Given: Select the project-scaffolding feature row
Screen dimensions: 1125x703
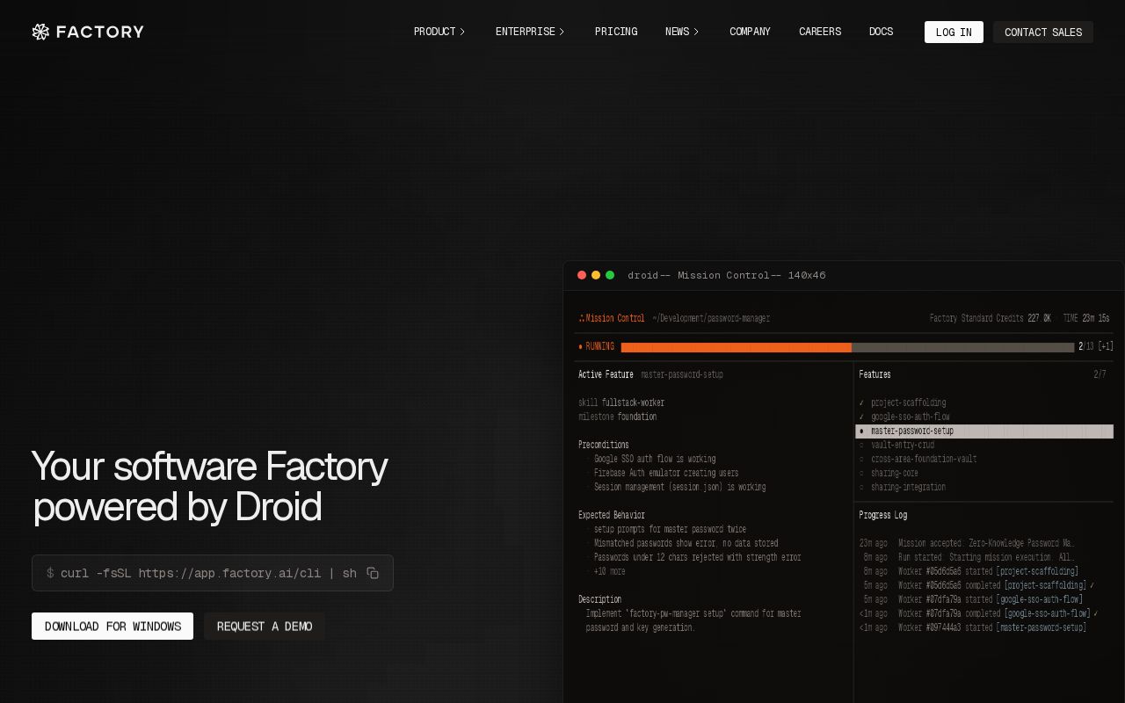Looking at the screenshot, I should point(984,402).
